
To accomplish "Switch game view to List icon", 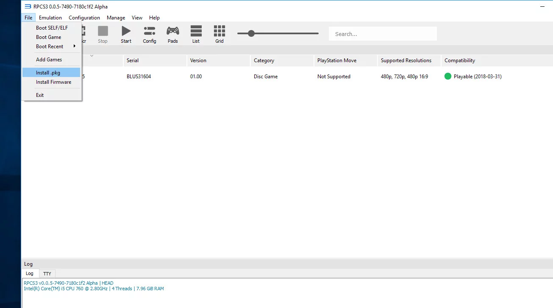I will click(196, 31).
